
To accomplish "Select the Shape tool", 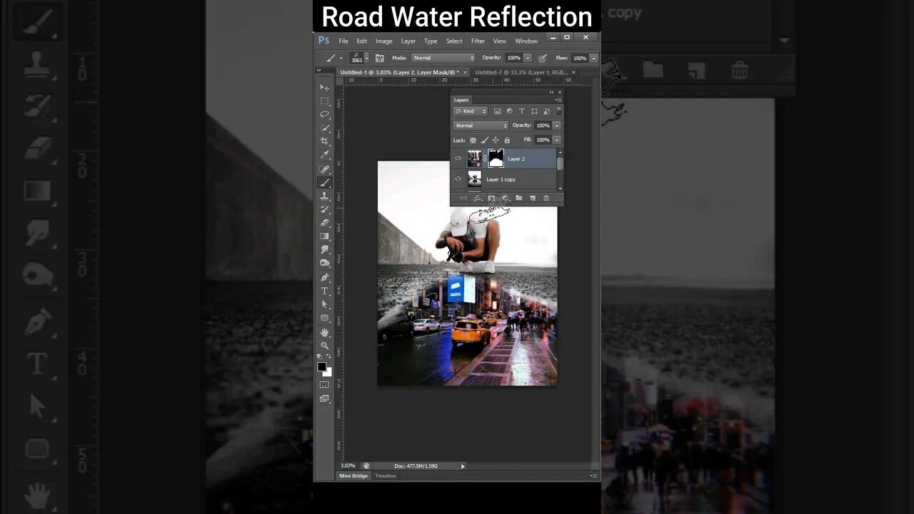I will pyautogui.click(x=324, y=318).
